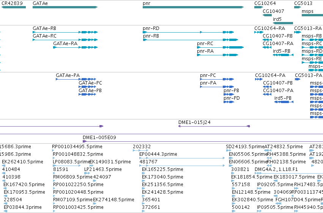Select the CG5013 gene glyph
The height and width of the screenshot is (213, 323).
pos(298,7)
